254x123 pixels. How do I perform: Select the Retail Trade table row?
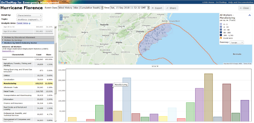pos(27,91)
